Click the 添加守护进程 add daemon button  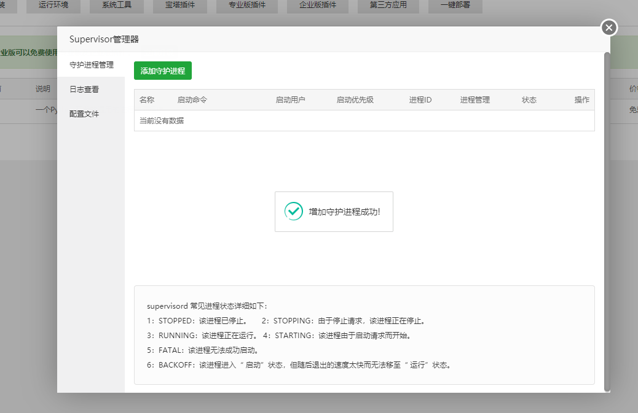pyautogui.click(x=162, y=71)
